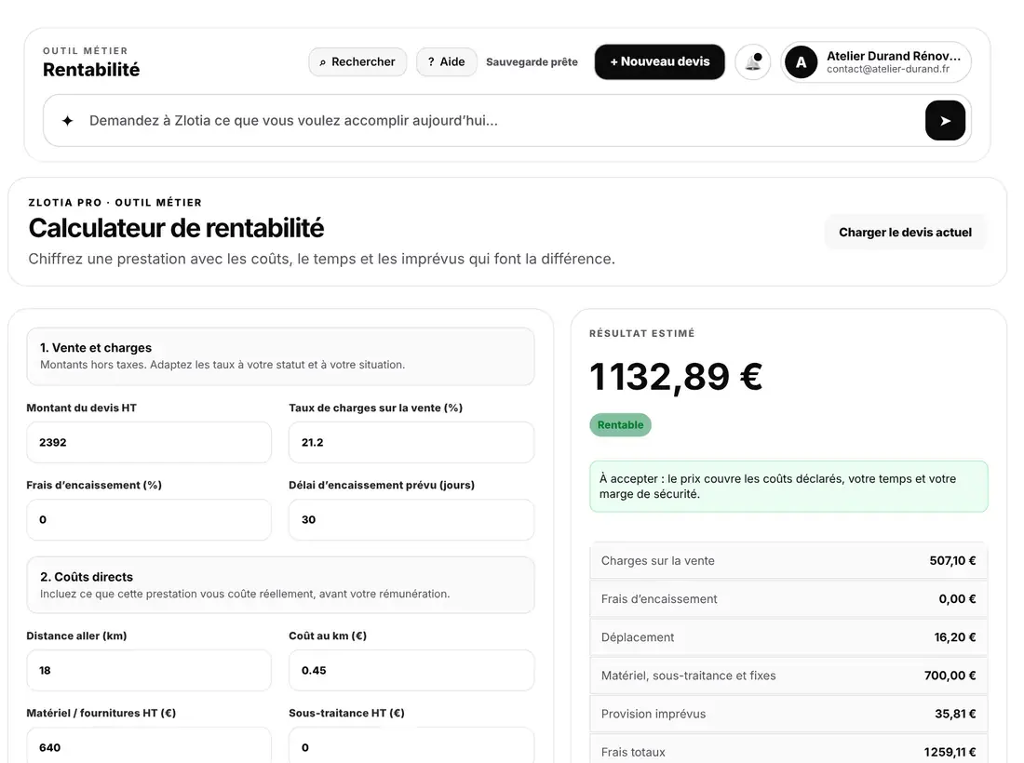The width and height of the screenshot is (1024, 763).
Task: Click the Matériel, sous-traitance et fixes row
Action: coord(788,676)
